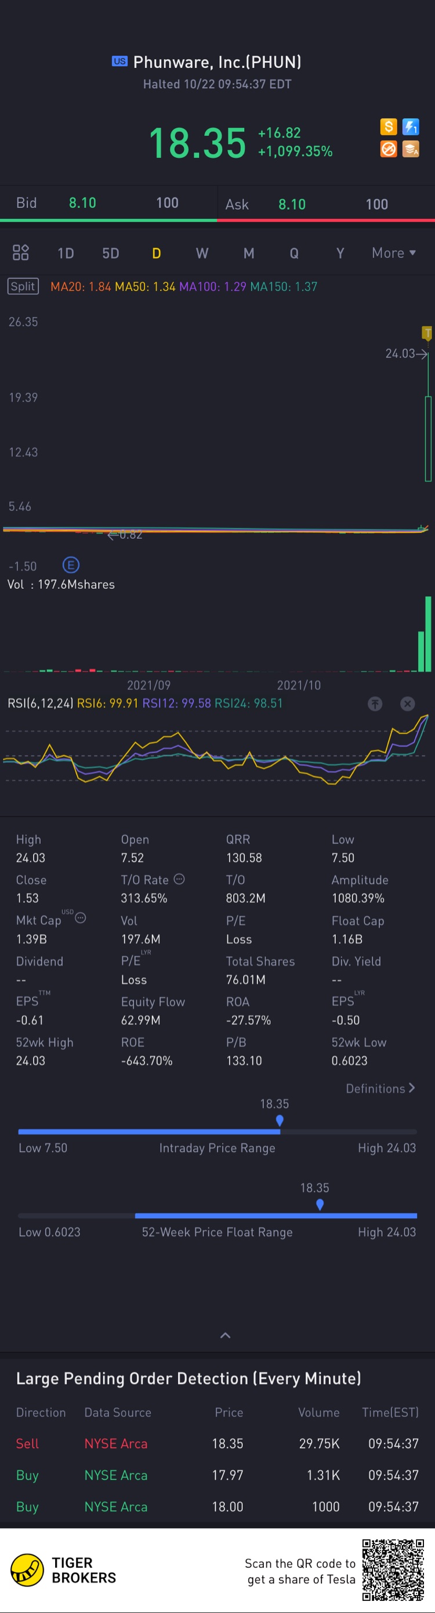This screenshot has width=435, height=1613.
Task: Tap the orange dollar sign badge icon
Action: [388, 127]
